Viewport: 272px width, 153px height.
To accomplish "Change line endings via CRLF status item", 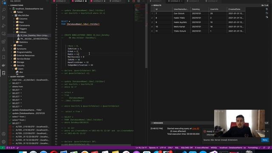I will tap(170, 148).
